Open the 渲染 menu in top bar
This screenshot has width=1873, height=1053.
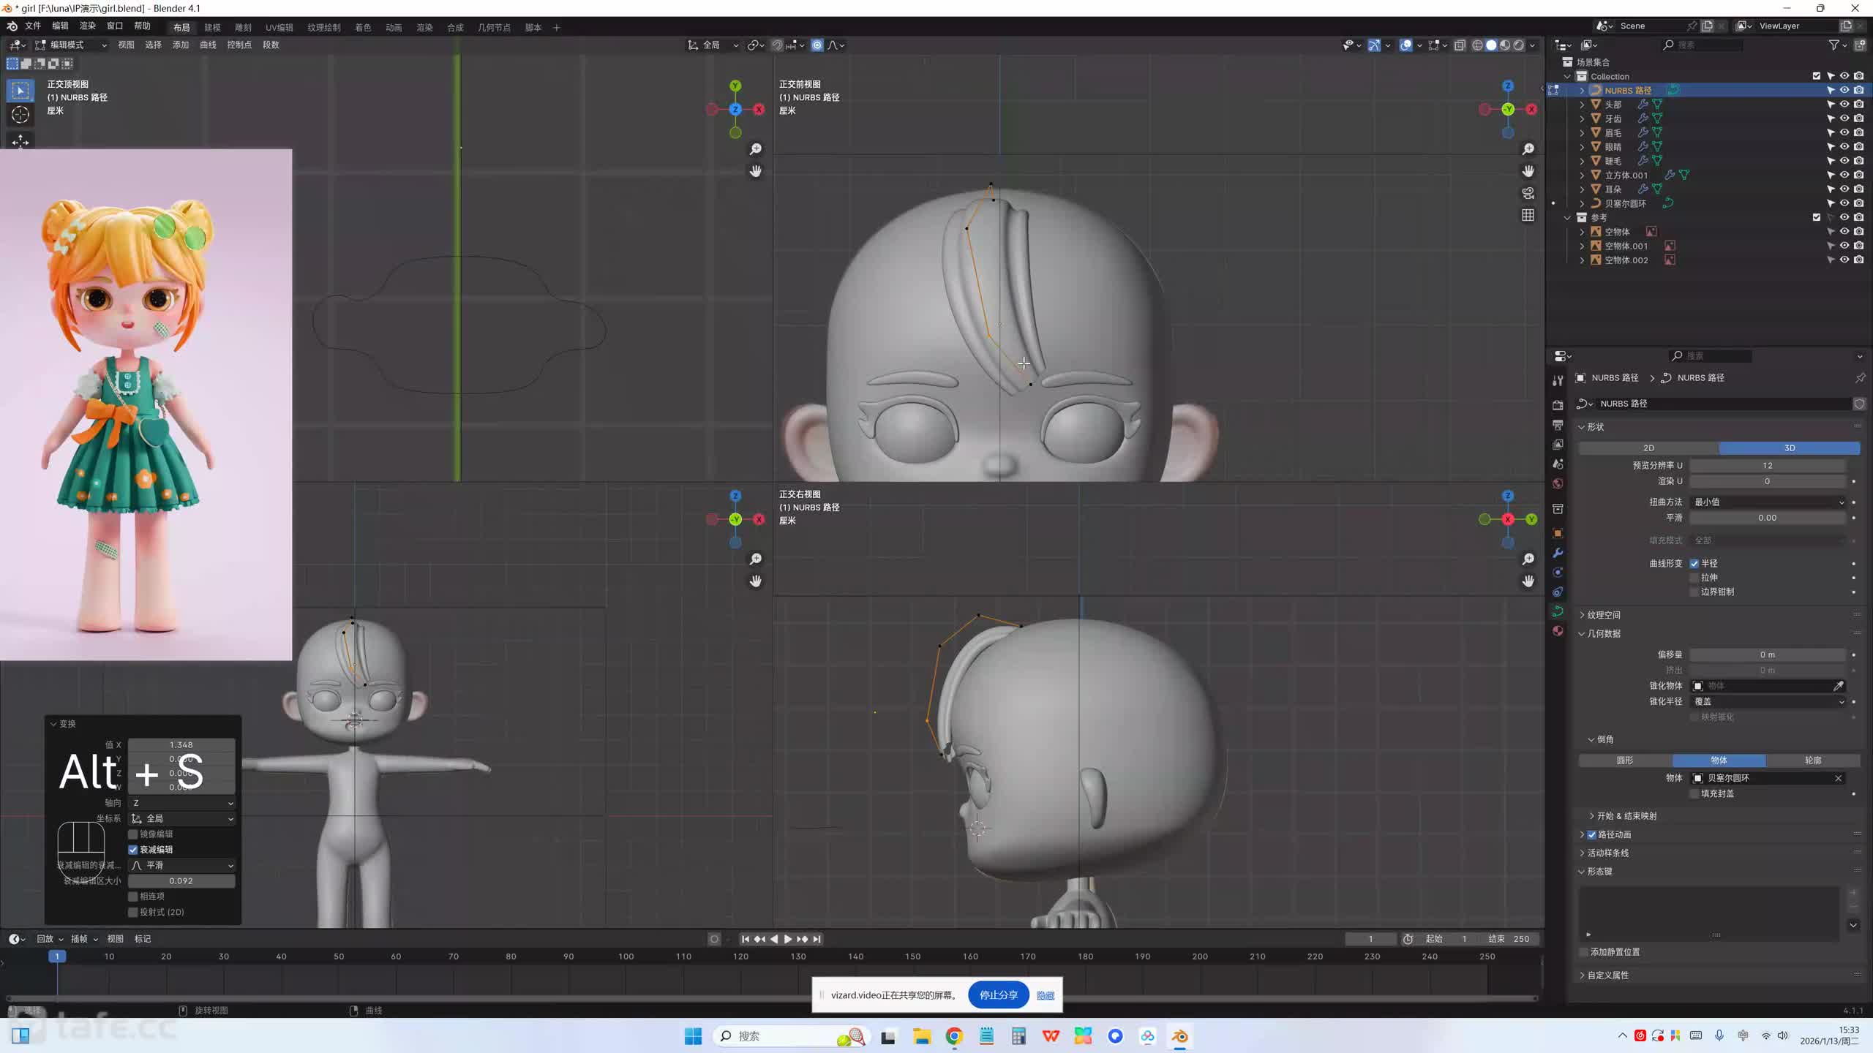pyautogui.click(x=87, y=26)
